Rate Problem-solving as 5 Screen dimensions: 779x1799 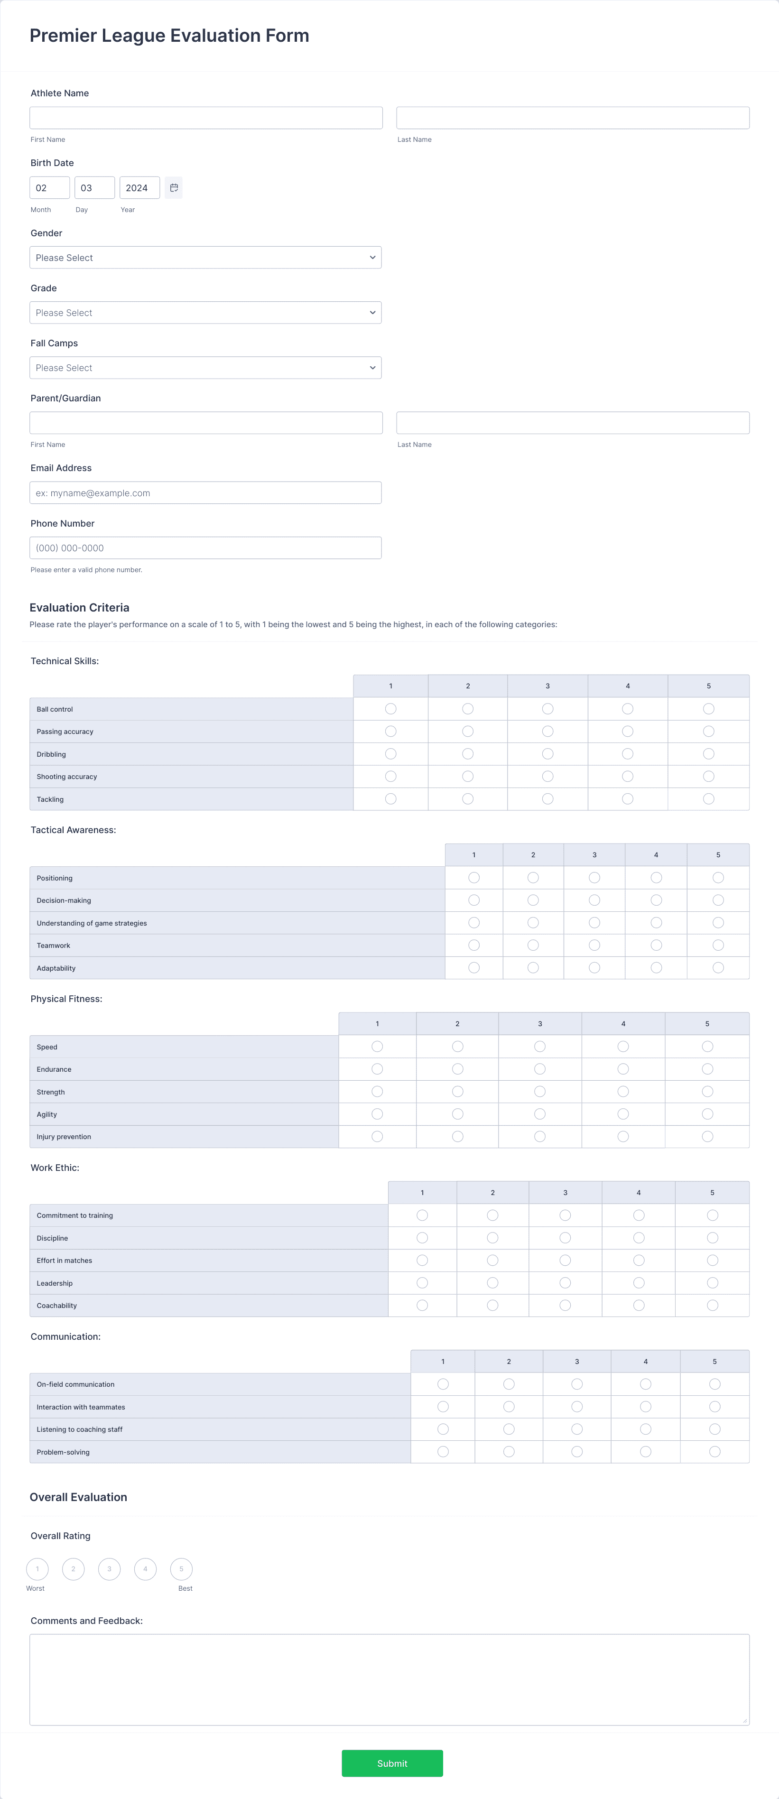[x=715, y=1452]
